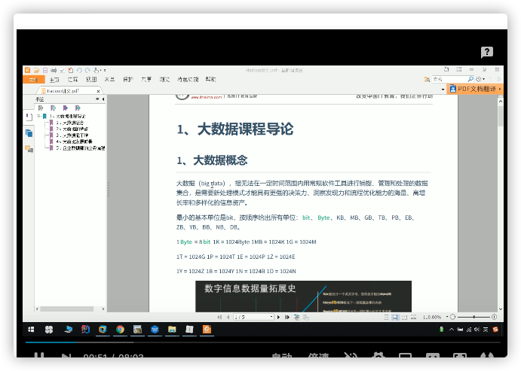521x371 pixels.
Task: Open the page thumbnails sidebar icon
Action: (x=29, y=133)
